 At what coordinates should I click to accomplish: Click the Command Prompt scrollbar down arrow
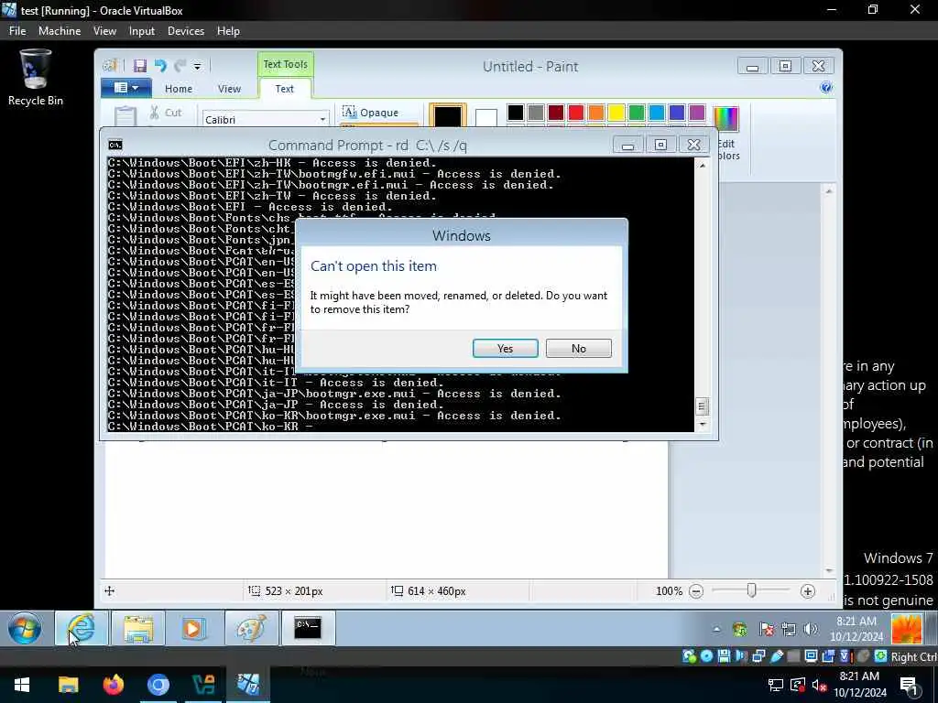click(x=703, y=424)
